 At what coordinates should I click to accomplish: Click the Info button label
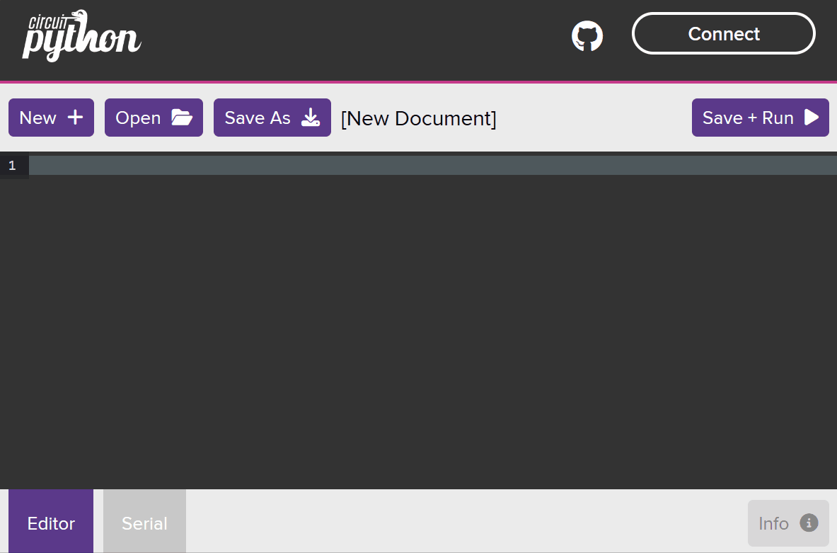[773, 523]
